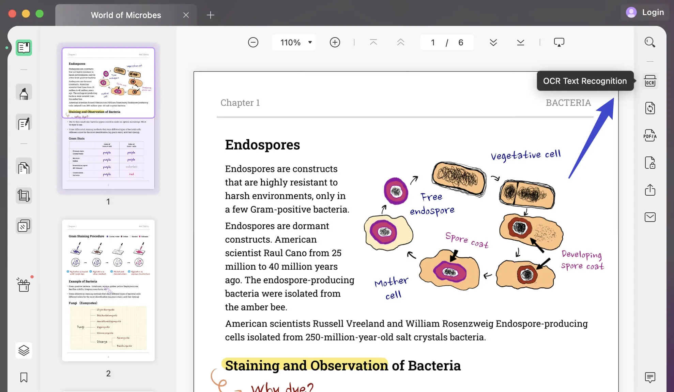Toggle the bookmarks panel icon
The image size is (674, 392).
tap(24, 377)
